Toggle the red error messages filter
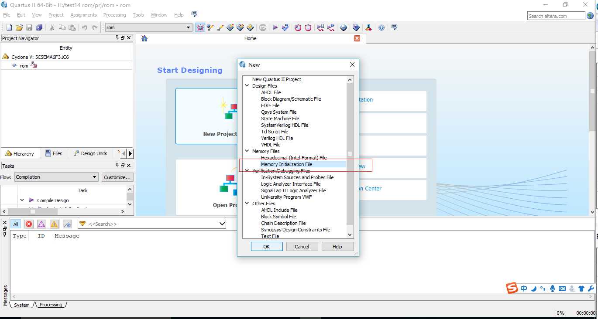The height and width of the screenshot is (319, 598). coord(29,224)
